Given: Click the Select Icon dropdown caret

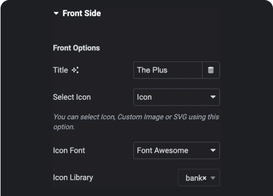Looking at the screenshot, I should click(213, 97).
